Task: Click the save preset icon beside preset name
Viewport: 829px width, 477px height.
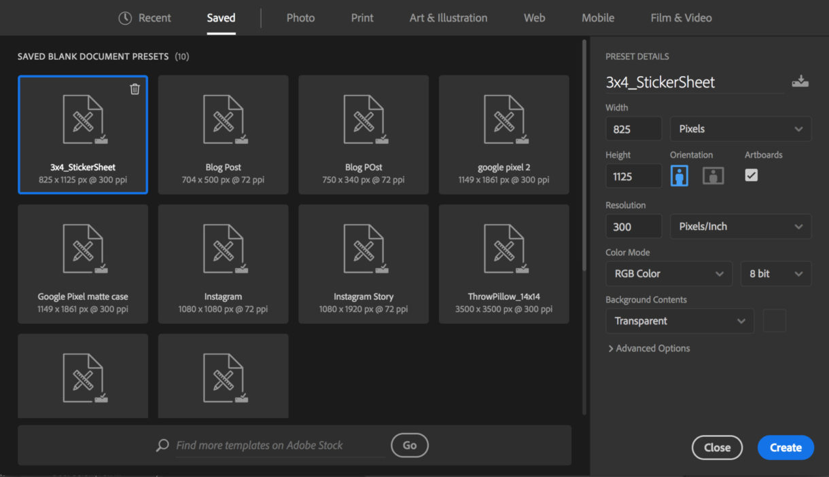Action: [x=800, y=82]
